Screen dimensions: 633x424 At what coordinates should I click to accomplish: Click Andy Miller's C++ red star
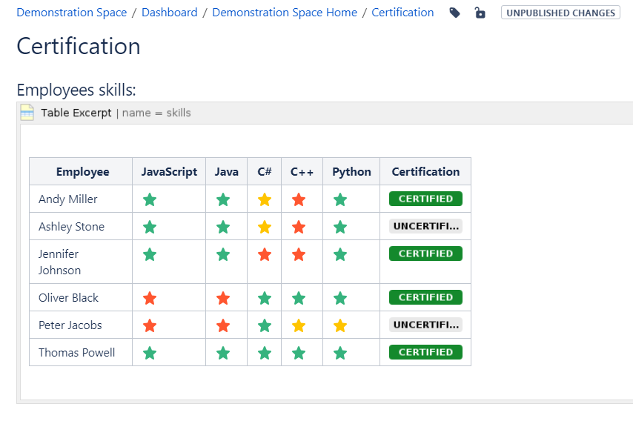coord(299,199)
